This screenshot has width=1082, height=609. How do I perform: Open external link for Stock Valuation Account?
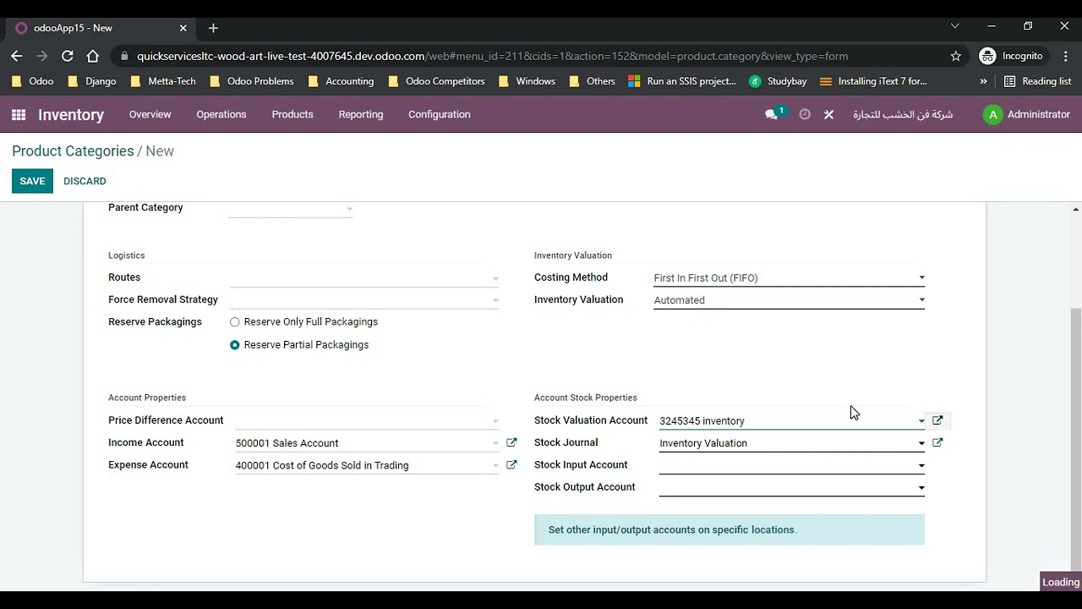[x=937, y=420]
